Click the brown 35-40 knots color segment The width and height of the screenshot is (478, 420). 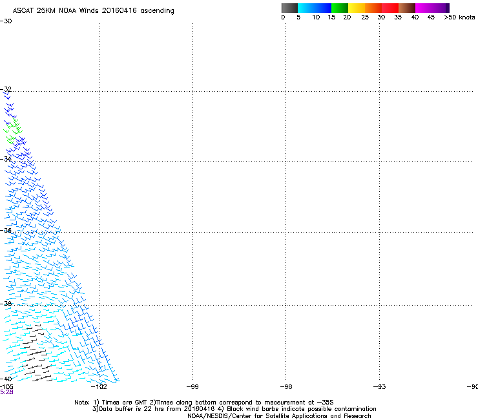[x=407, y=8]
